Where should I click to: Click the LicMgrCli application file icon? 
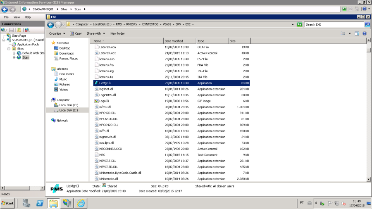click(96, 83)
